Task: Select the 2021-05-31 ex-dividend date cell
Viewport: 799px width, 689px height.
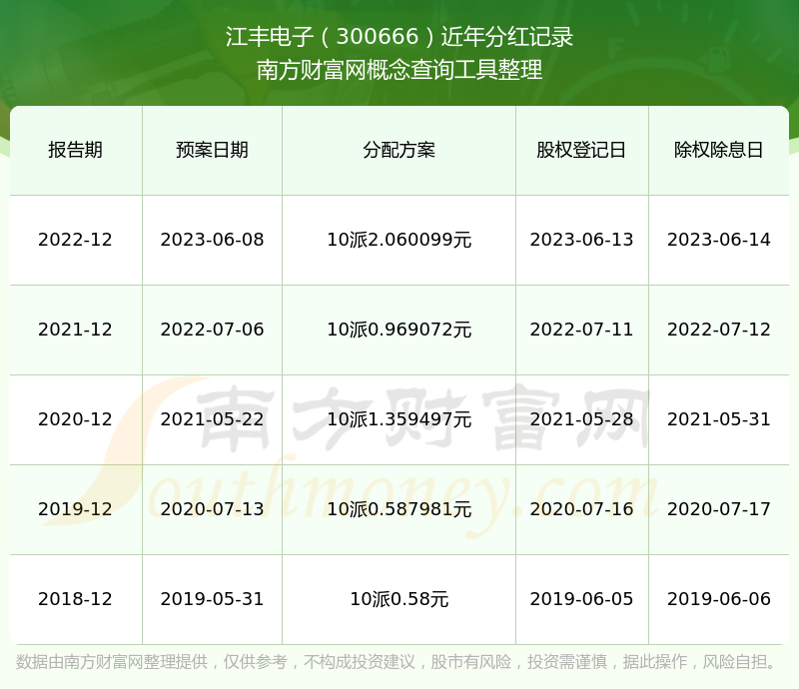Action: tap(718, 419)
